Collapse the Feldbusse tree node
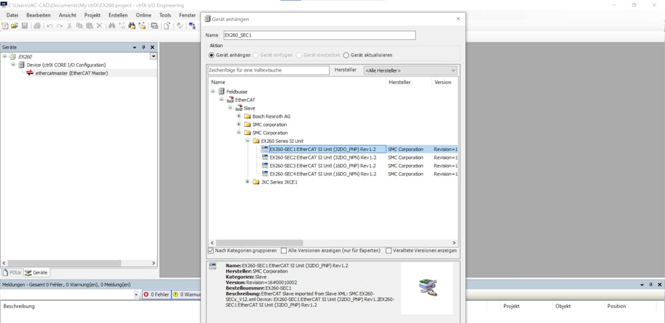The image size is (665, 323). (213, 92)
